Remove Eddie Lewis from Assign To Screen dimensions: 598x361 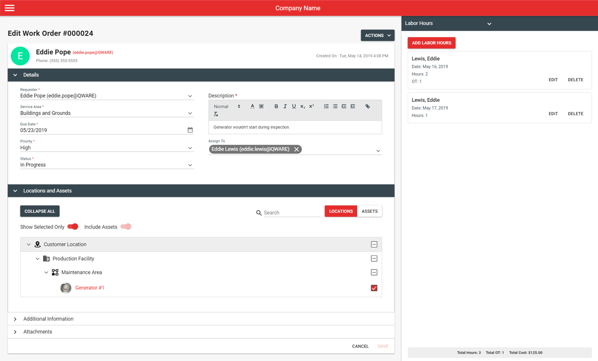point(297,149)
